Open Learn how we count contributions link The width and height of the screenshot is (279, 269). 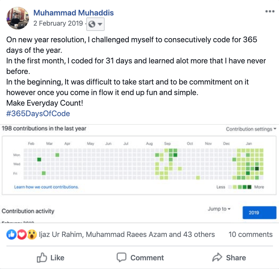[46, 187]
